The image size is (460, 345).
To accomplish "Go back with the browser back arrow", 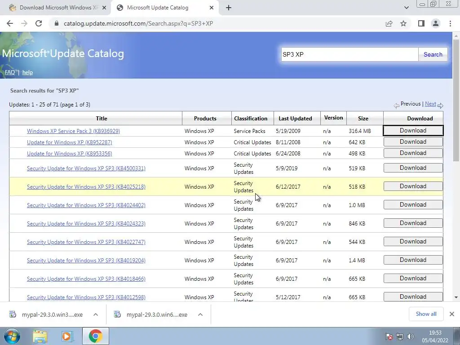I will tap(10, 23).
